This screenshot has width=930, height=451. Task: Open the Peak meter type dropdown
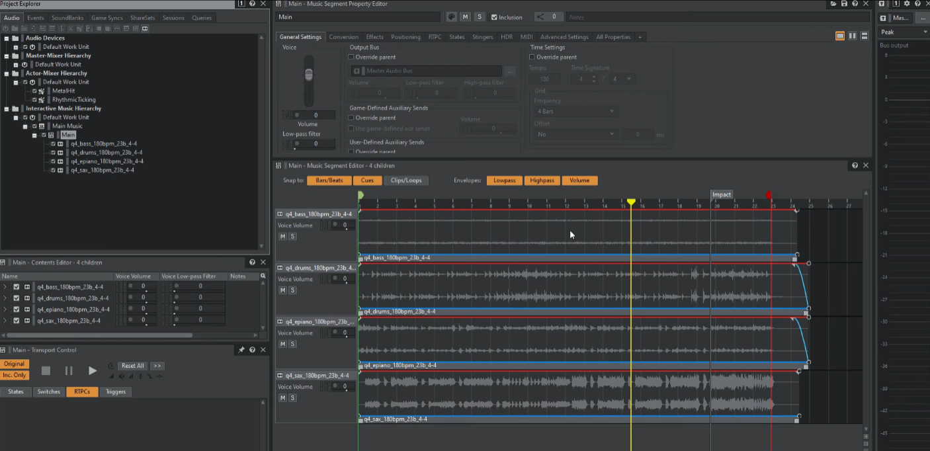tap(904, 32)
